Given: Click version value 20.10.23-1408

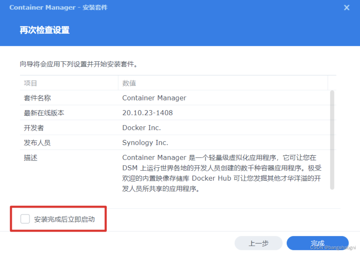Looking at the screenshot, I should tap(147, 113).
